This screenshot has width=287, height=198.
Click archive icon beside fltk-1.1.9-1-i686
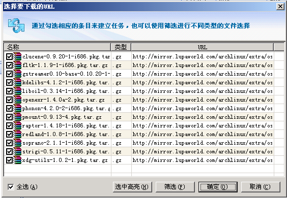[17, 65]
